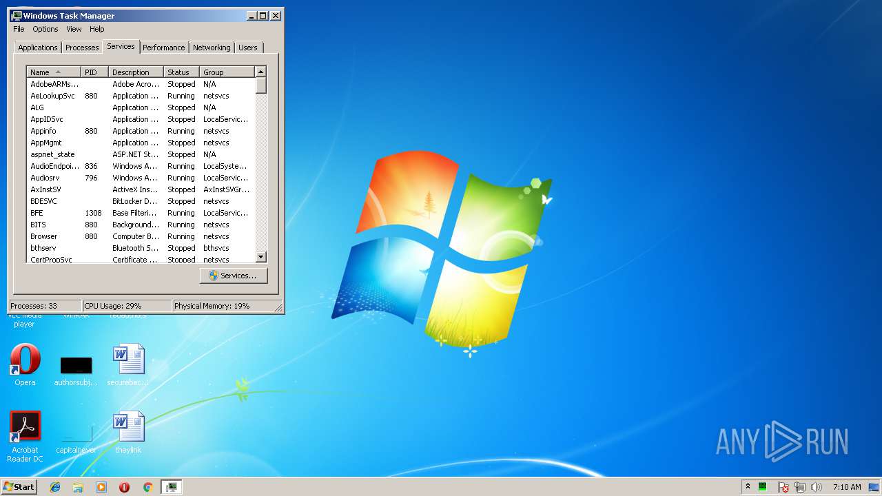Sort services by PID column header
The width and height of the screenshot is (882, 496).
(x=95, y=72)
